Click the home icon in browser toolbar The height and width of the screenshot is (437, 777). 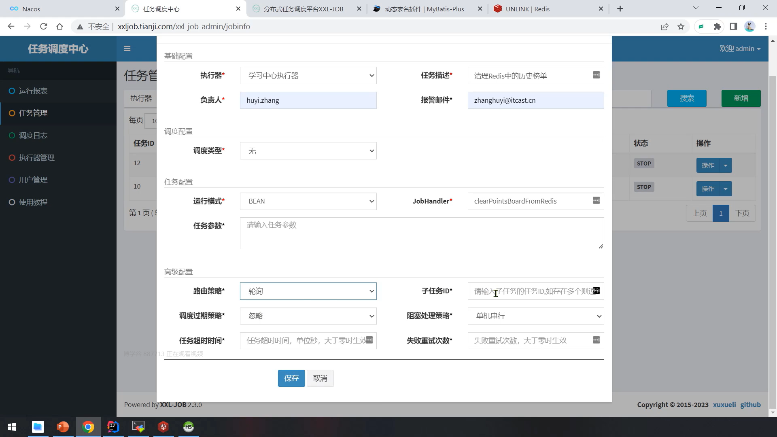(60, 27)
